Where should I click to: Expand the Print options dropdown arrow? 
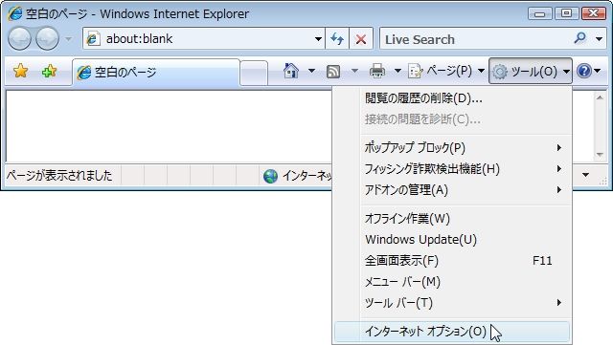[x=397, y=71]
